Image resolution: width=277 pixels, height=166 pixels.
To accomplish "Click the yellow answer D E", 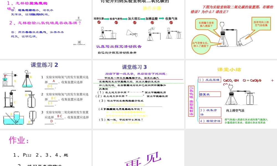I will pos(50,86).
